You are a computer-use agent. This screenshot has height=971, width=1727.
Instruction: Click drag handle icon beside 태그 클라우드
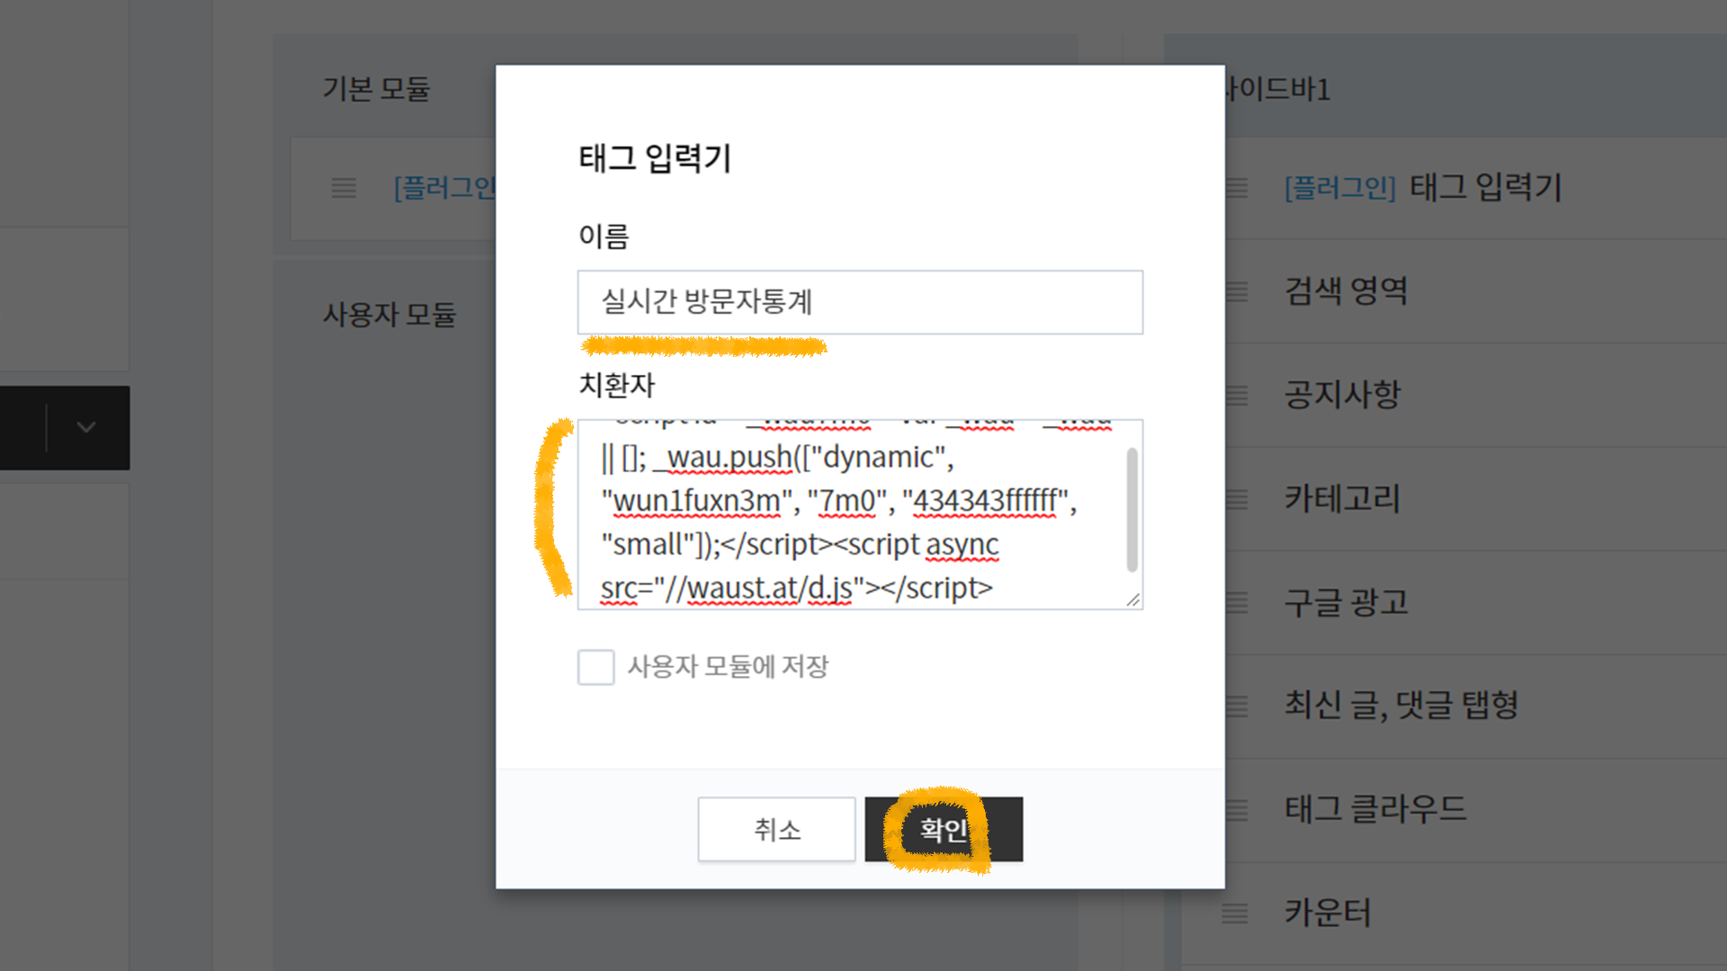1237,810
